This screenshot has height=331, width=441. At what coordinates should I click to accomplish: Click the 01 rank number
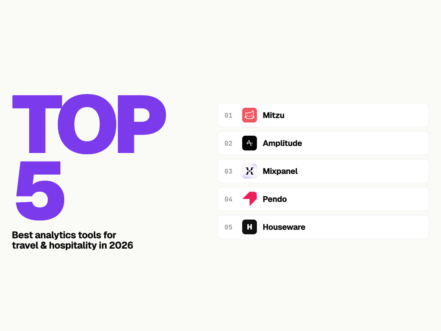coord(229,115)
